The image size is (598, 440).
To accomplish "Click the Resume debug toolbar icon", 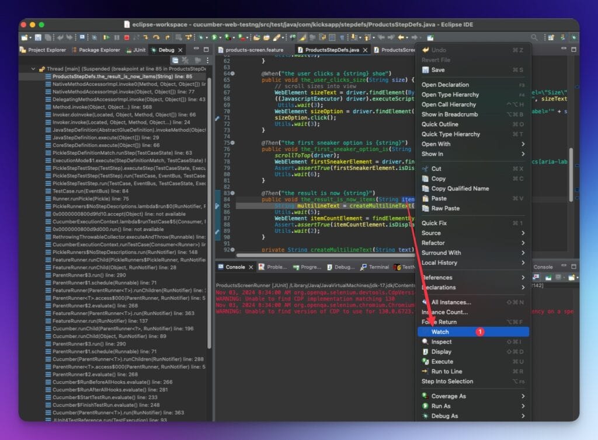I will (106, 37).
